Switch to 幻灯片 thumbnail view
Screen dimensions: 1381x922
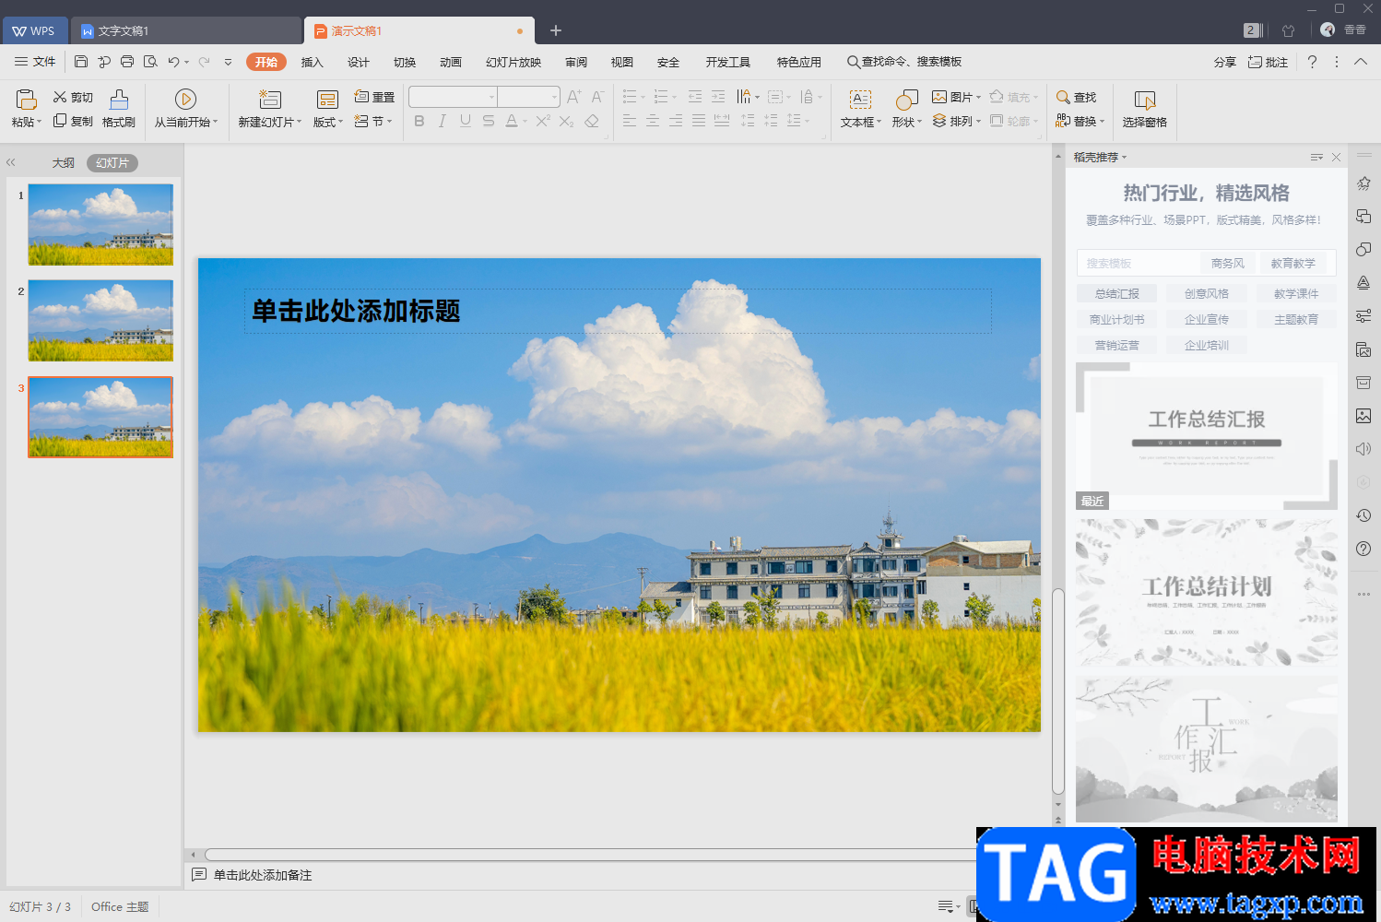click(112, 163)
